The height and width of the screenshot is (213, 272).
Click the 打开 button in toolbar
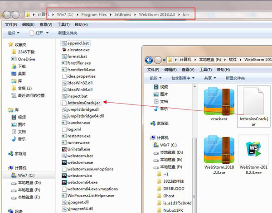point(39,33)
